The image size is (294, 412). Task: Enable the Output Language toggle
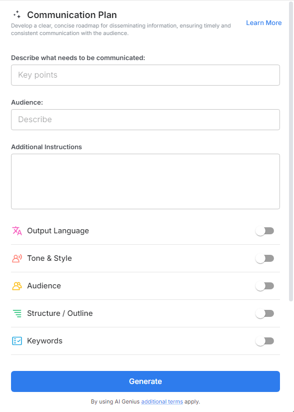pos(265,231)
